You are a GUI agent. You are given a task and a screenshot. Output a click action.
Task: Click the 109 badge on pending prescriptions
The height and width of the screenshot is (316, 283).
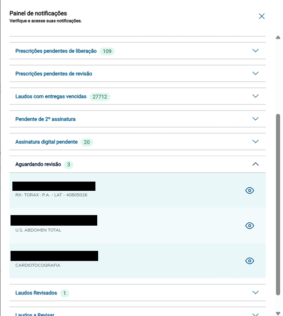107,51
